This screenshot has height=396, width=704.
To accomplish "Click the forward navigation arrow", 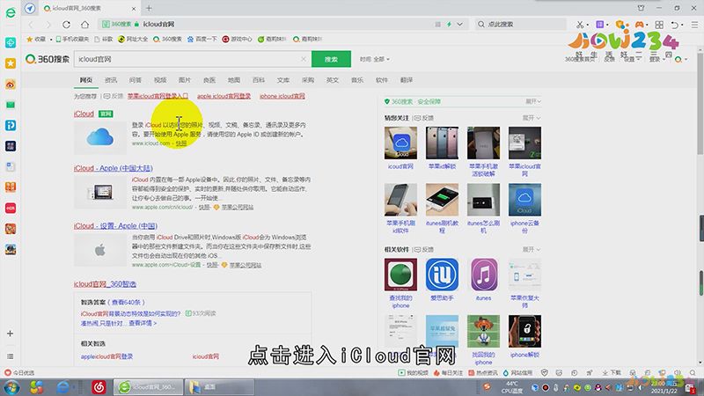I will pos(48,25).
